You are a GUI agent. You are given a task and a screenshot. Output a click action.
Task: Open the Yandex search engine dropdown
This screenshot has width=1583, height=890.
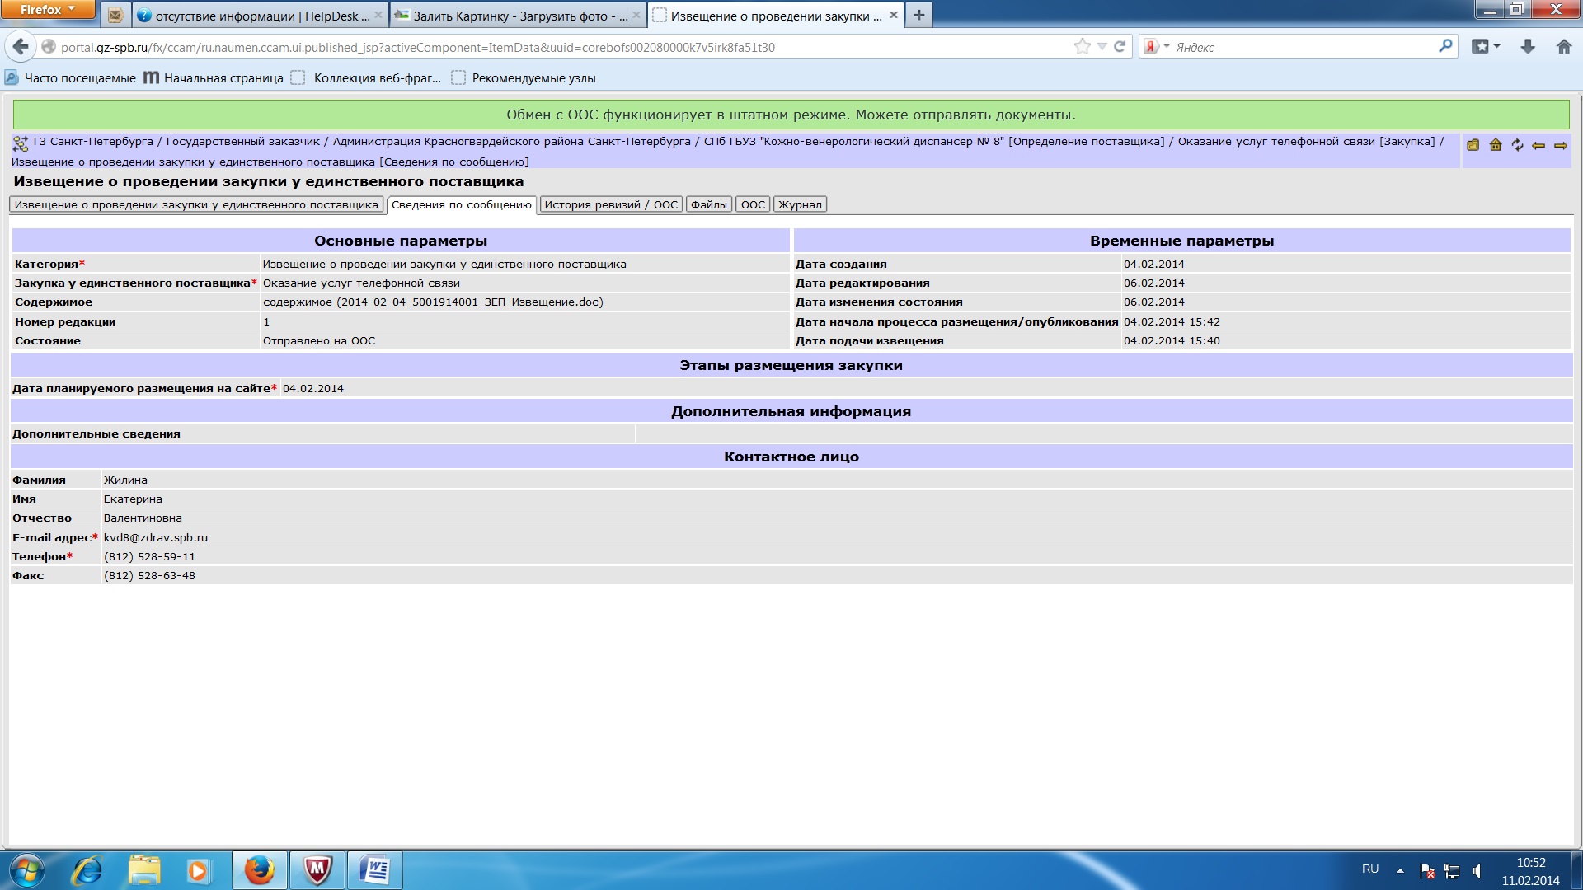tap(1157, 47)
